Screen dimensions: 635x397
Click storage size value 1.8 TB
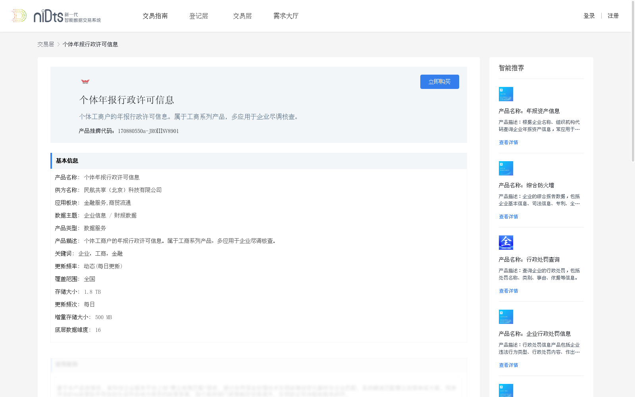[x=92, y=292]
